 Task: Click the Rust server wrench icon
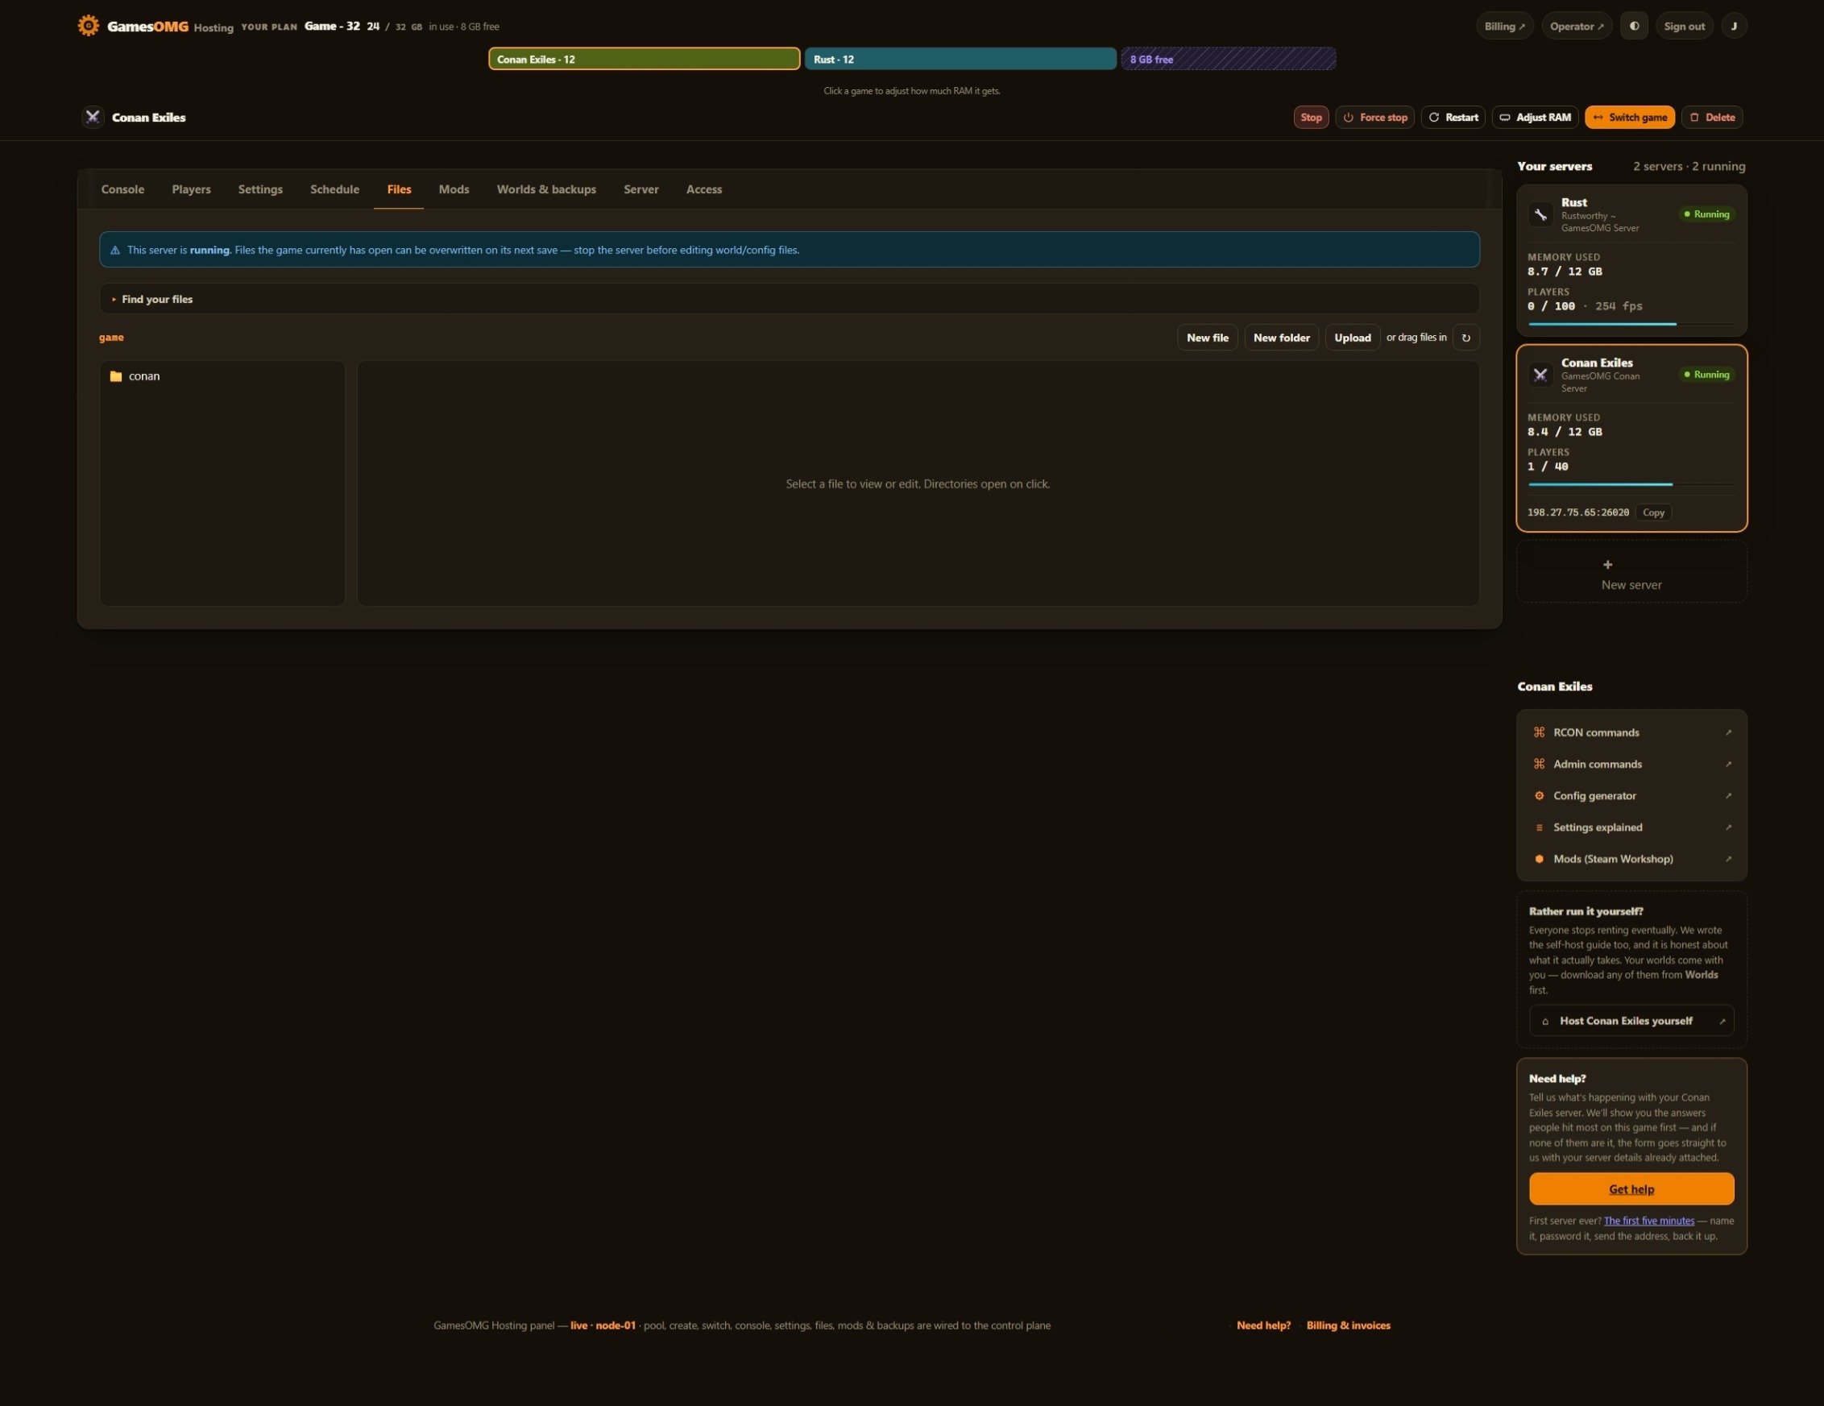point(1540,214)
